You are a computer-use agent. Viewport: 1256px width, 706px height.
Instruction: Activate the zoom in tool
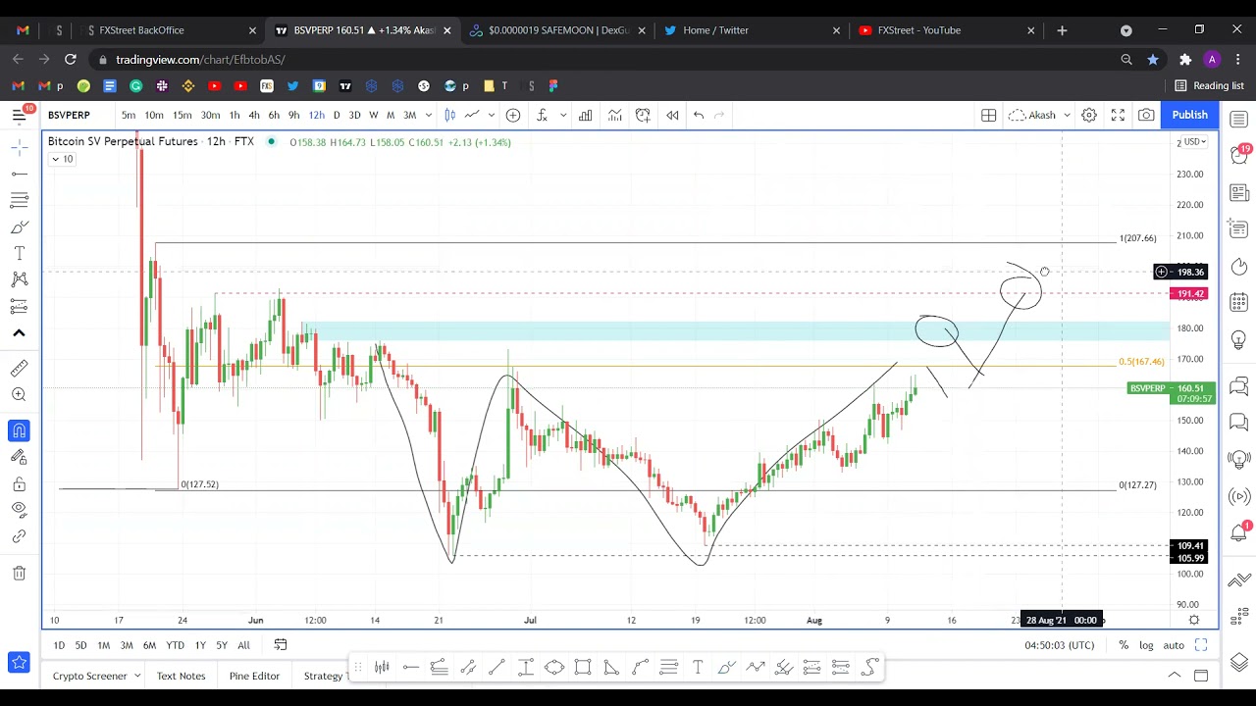[x=19, y=394]
